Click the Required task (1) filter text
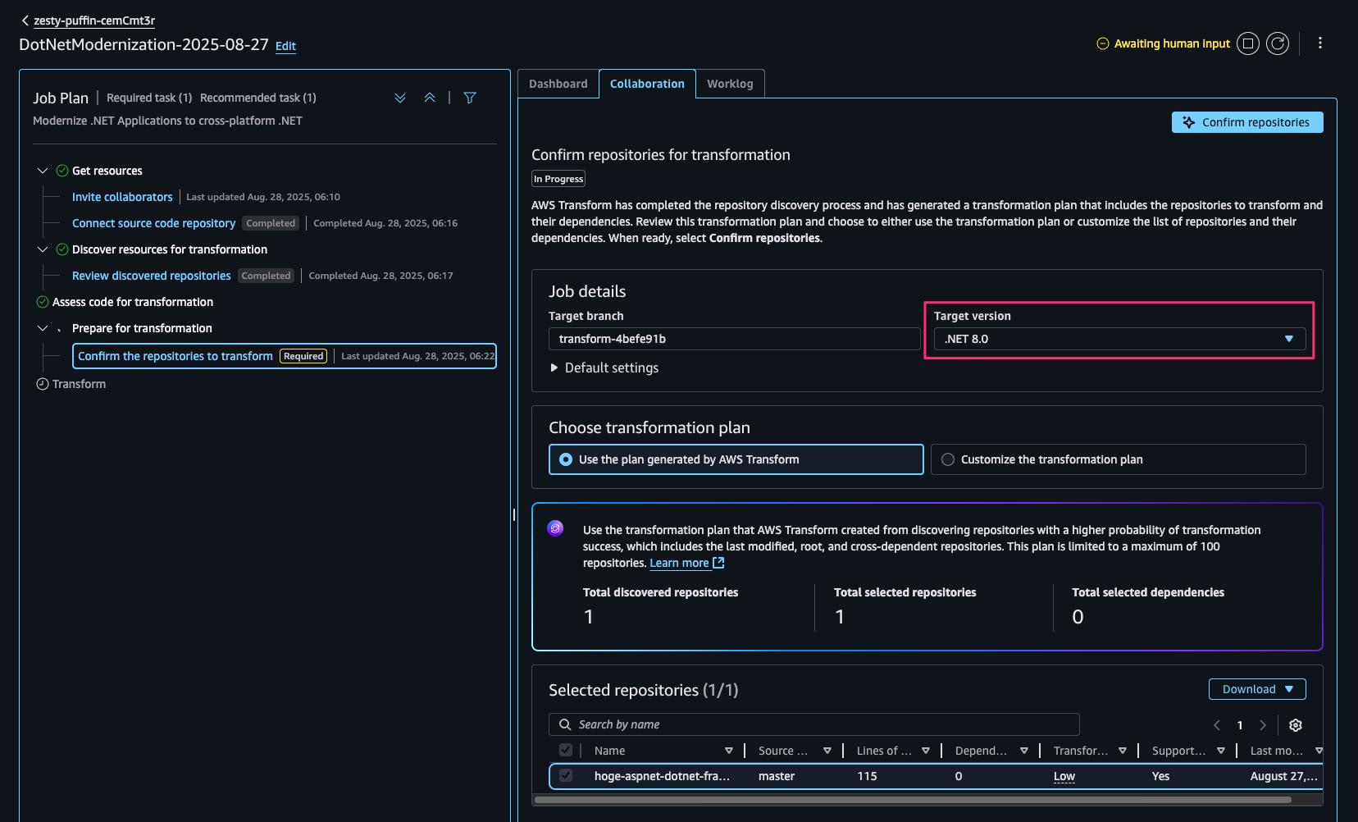 click(x=149, y=98)
